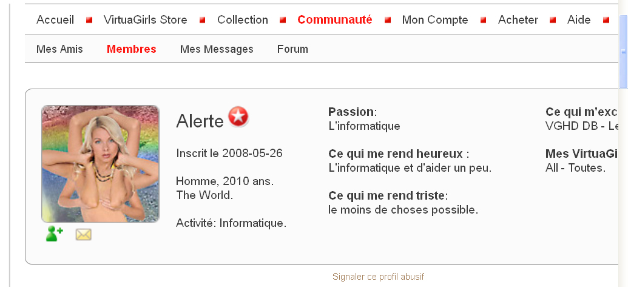The height and width of the screenshot is (287, 628).
Task: Select the Communauté menu item
Action: coord(335,20)
